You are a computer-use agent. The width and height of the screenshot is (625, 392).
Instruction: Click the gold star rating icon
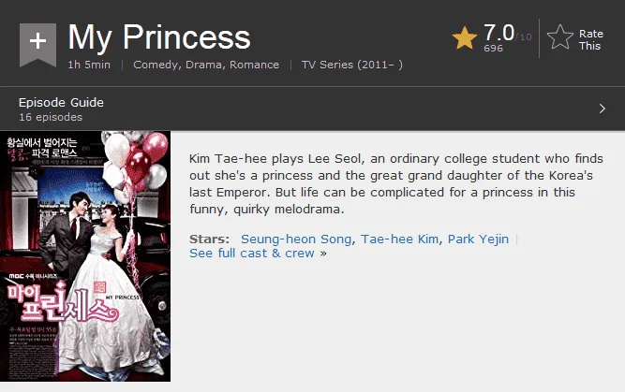pos(465,38)
